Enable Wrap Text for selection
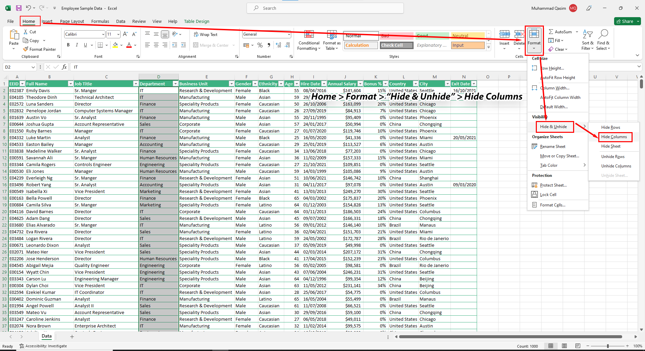This screenshot has height=351, width=645. pyautogui.click(x=206, y=34)
